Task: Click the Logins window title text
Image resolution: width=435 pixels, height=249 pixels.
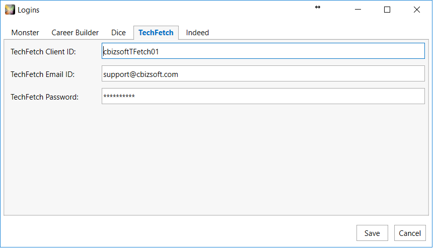Action: 29,10
